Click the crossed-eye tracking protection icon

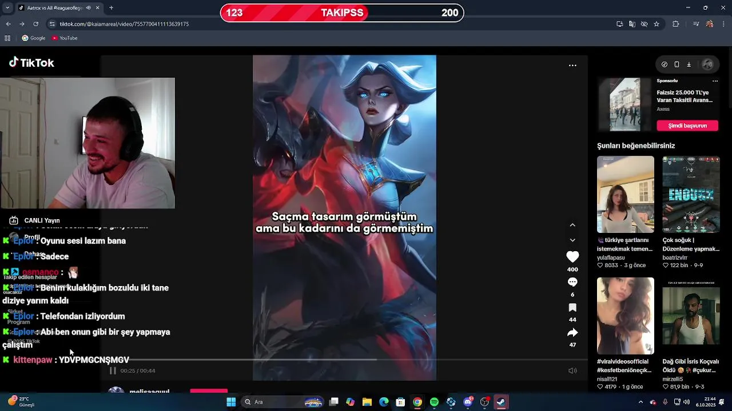coord(644,24)
